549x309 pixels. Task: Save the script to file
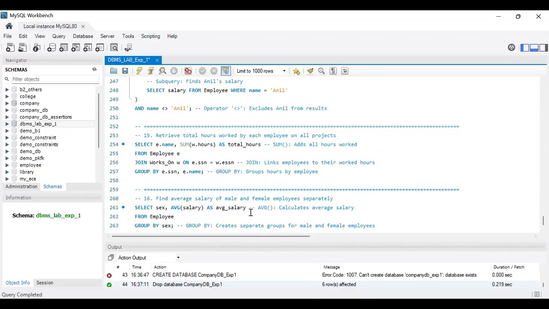pos(125,71)
